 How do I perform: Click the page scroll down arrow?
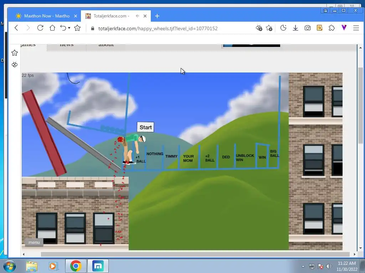(361, 248)
